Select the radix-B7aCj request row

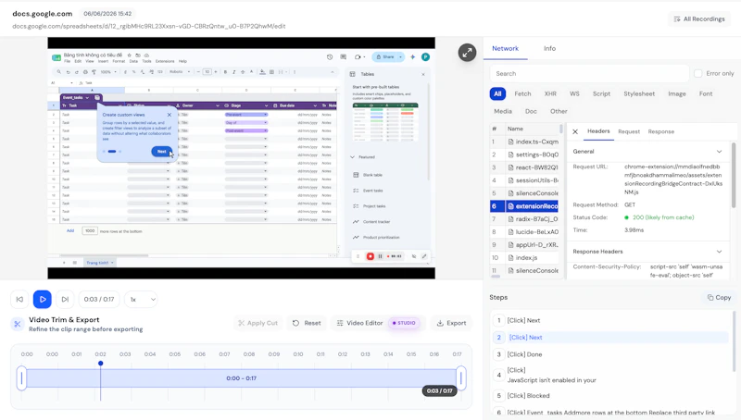click(524, 219)
